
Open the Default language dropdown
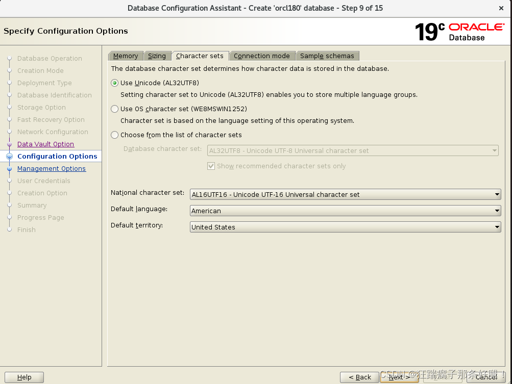346,211
